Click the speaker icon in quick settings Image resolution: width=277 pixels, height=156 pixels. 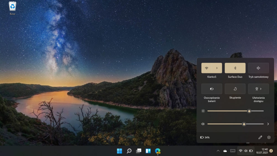tap(203, 124)
